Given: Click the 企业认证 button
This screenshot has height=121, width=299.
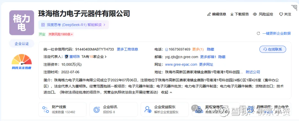Looking at the screenshot, I should (22, 44).
